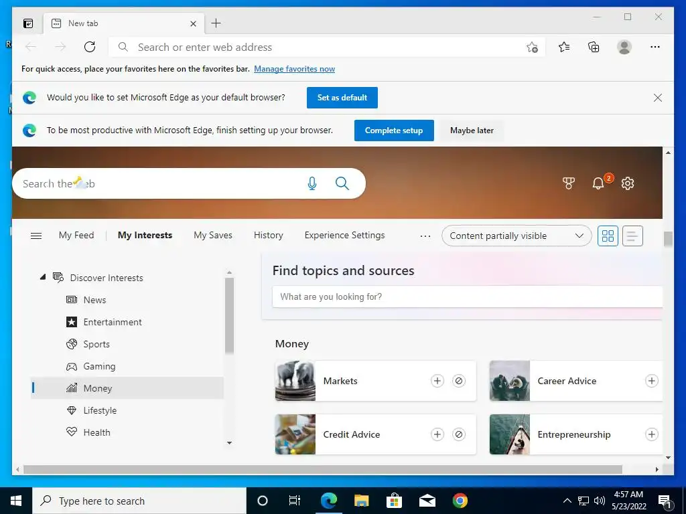Select Entertainment in interests list
The height and width of the screenshot is (514, 686).
(x=127, y=322)
